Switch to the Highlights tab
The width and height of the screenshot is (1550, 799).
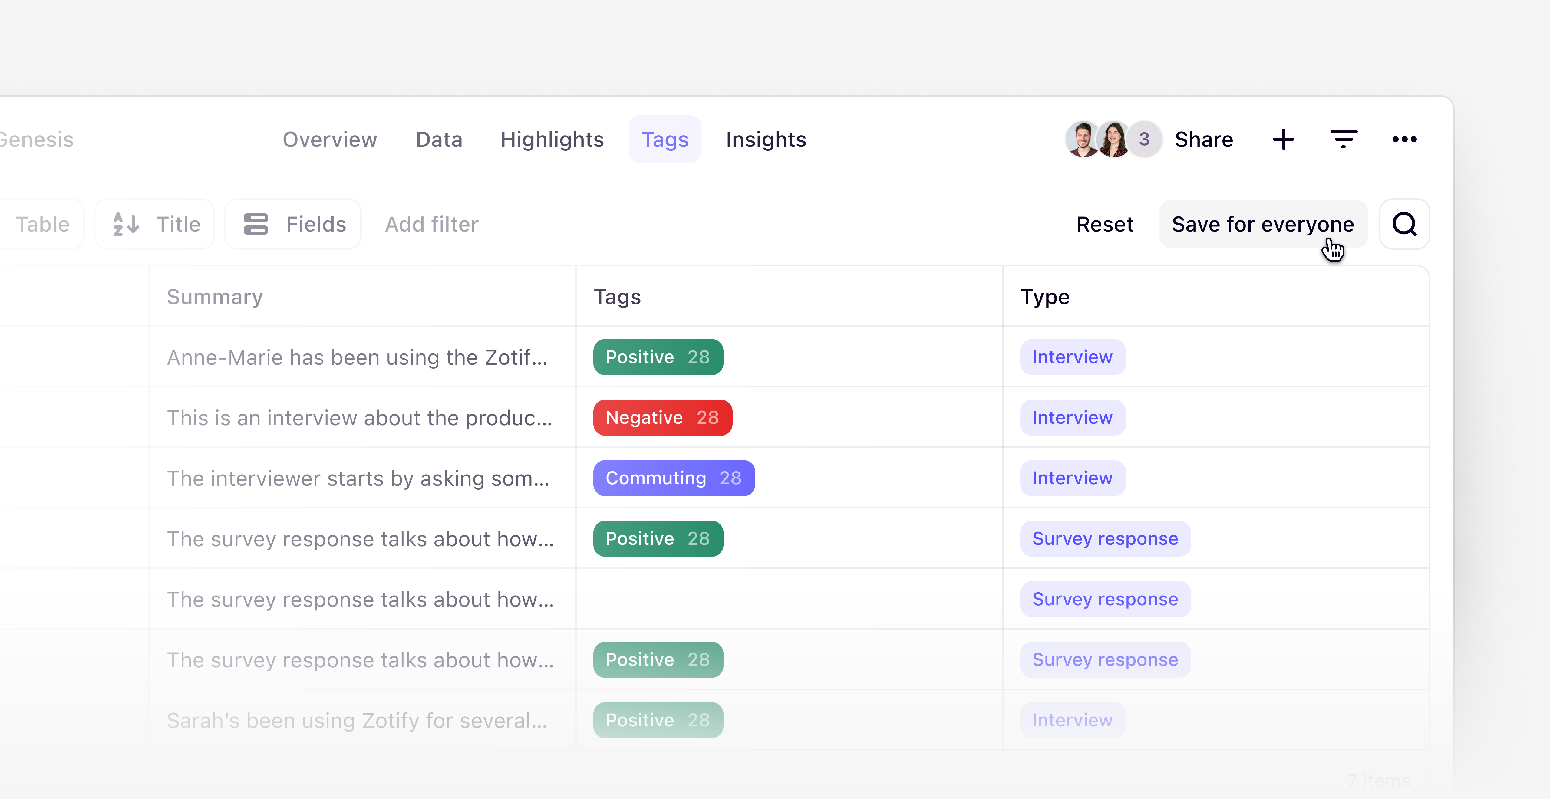click(552, 139)
